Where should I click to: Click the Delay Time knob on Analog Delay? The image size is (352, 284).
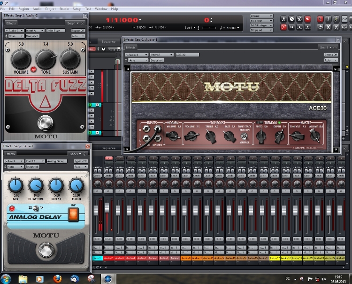click(x=36, y=185)
